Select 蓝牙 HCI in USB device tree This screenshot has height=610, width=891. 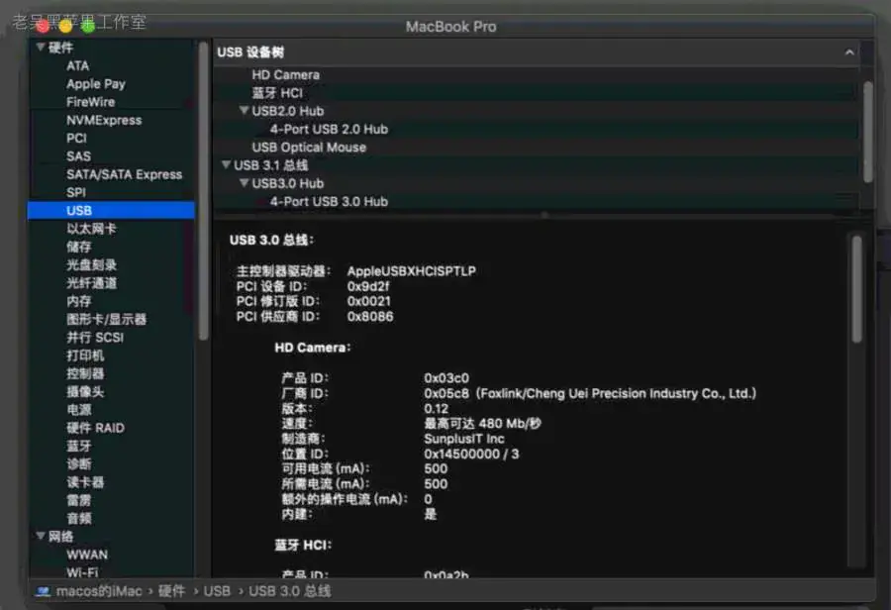point(277,93)
